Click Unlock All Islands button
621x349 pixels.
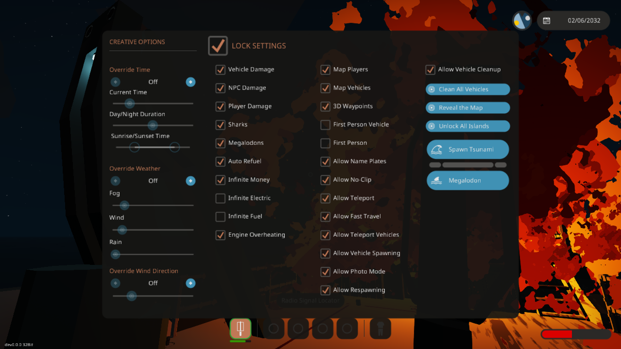tap(468, 126)
